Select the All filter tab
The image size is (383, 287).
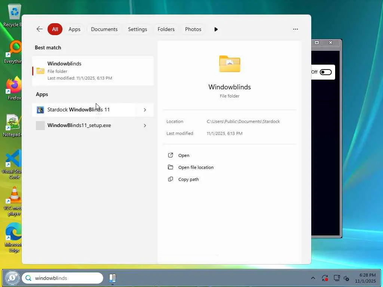tap(55, 29)
